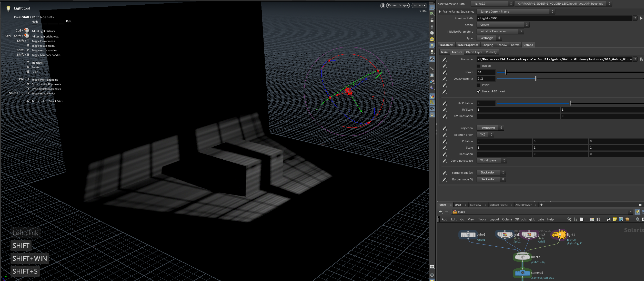Open the Projection Perspective dropdown

[x=490, y=128]
